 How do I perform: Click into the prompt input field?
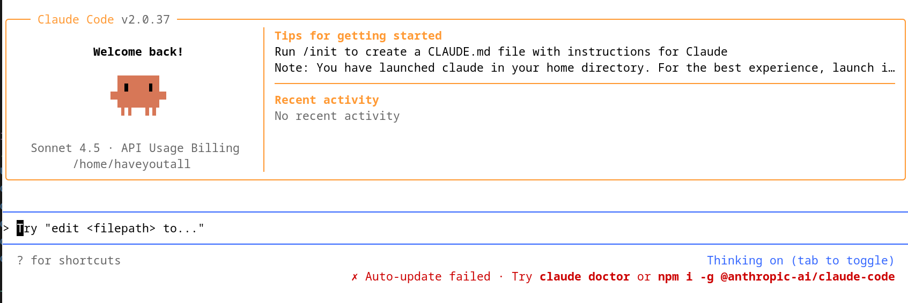455,229
